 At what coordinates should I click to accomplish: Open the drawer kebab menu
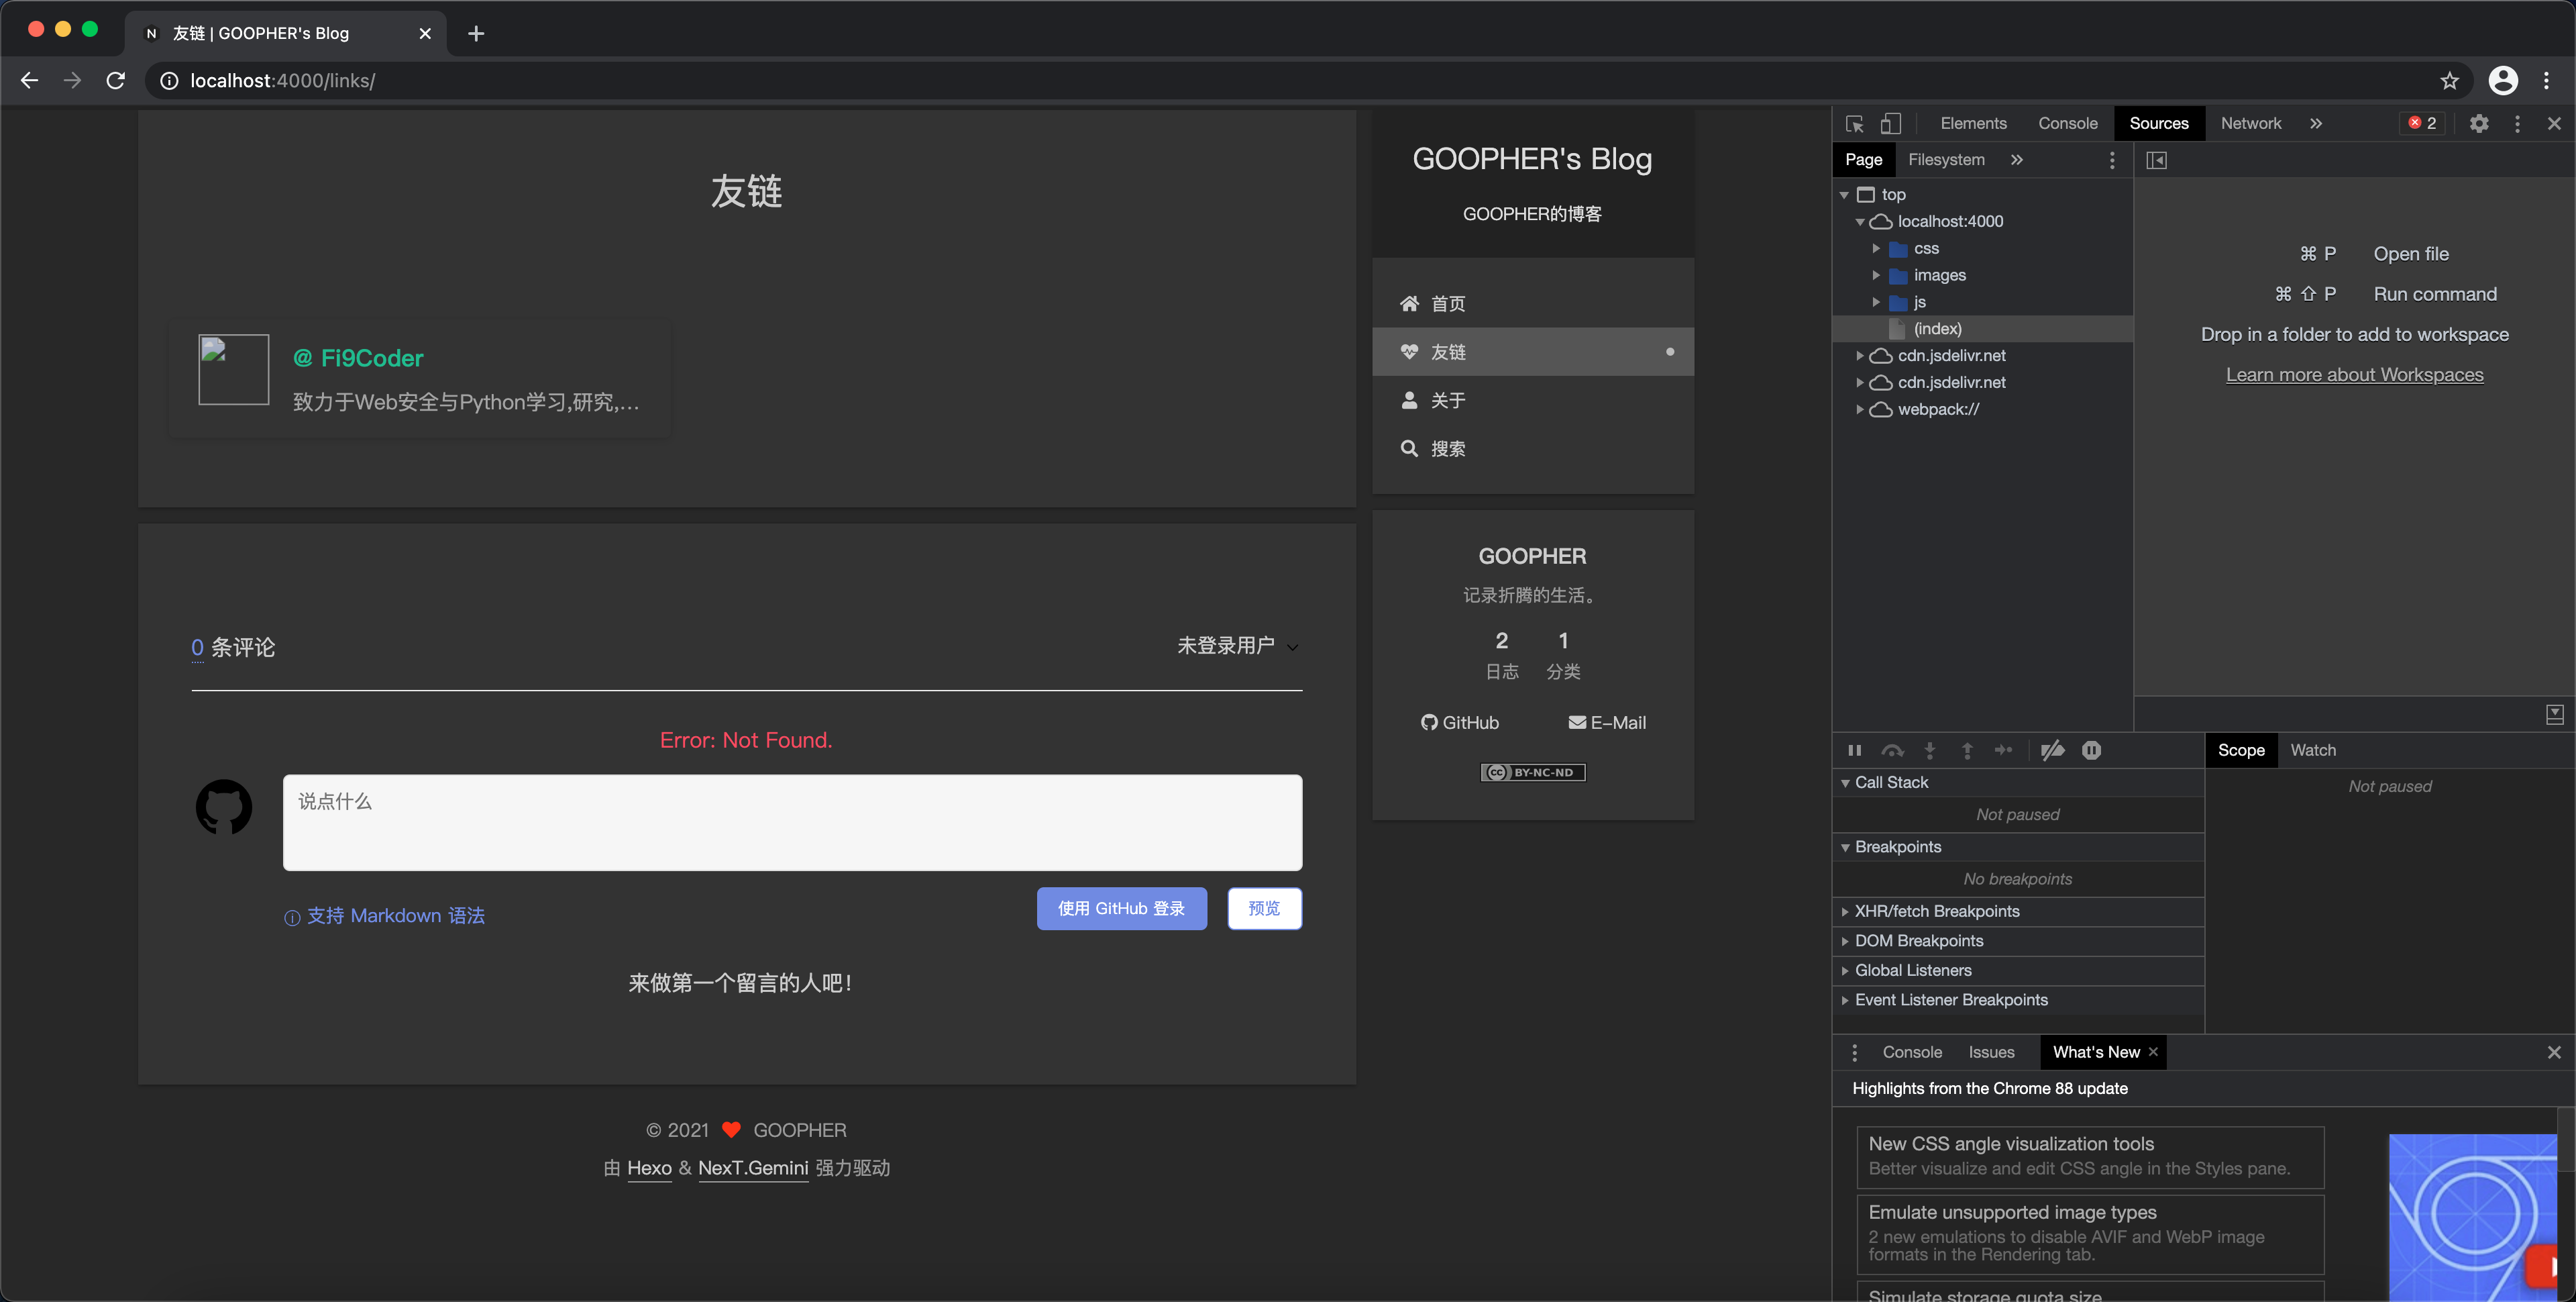[x=1855, y=1052]
